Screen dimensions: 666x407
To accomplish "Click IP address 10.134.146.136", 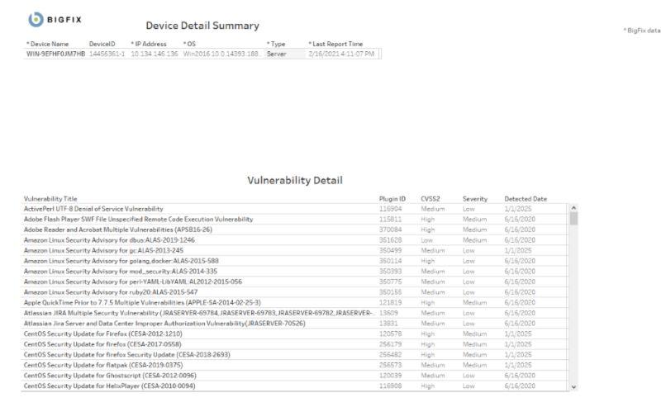I will pos(155,54).
